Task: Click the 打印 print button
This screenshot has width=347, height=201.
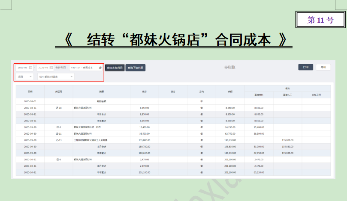Action: click(306, 67)
